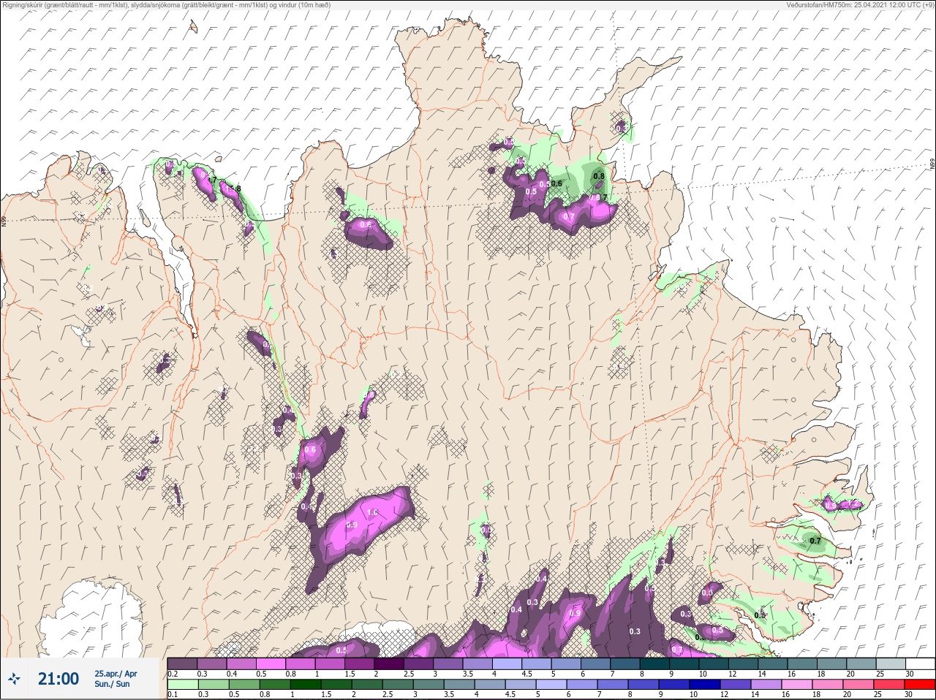The width and height of the screenshot is (936, 700).
Task: Pick the 5 swatch in the lower legend row
Action: point(551,685)
